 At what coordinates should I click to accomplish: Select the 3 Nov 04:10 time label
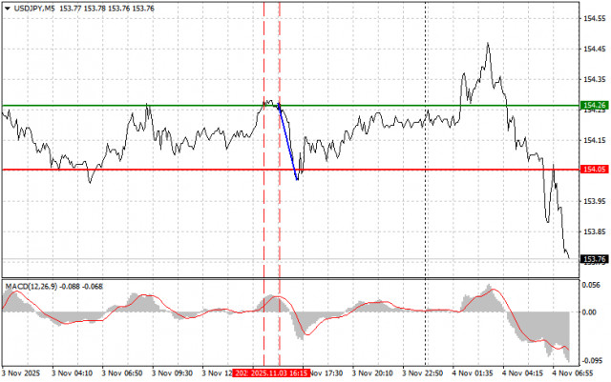[x=73, y=373]
